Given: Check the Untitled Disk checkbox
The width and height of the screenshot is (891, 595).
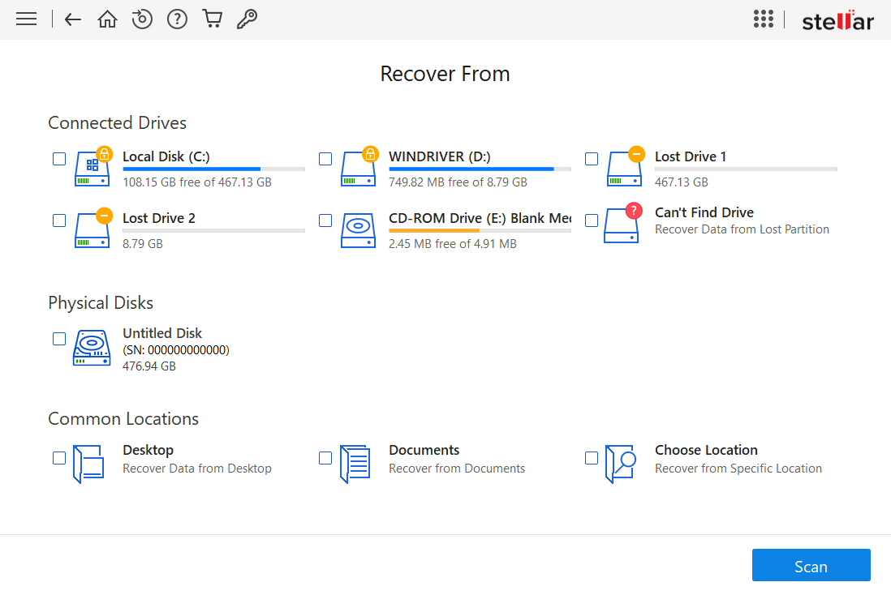Looking at the screenshot, I should 59,339.
